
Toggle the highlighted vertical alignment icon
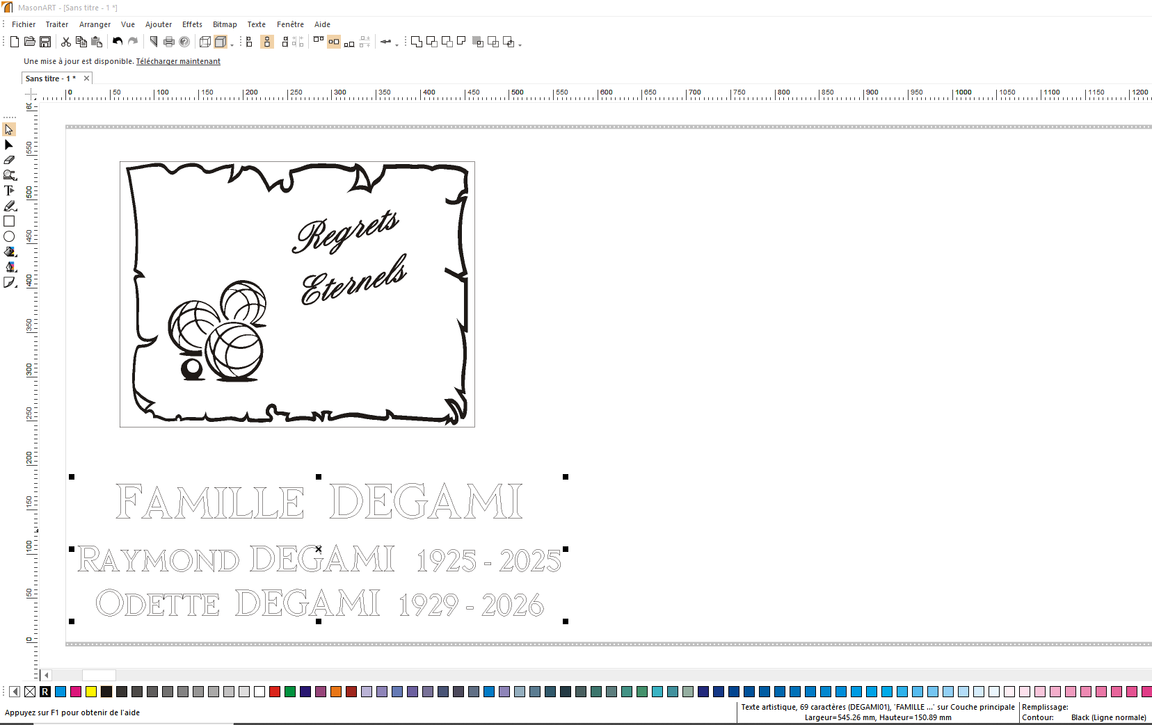tap(267, 42)
